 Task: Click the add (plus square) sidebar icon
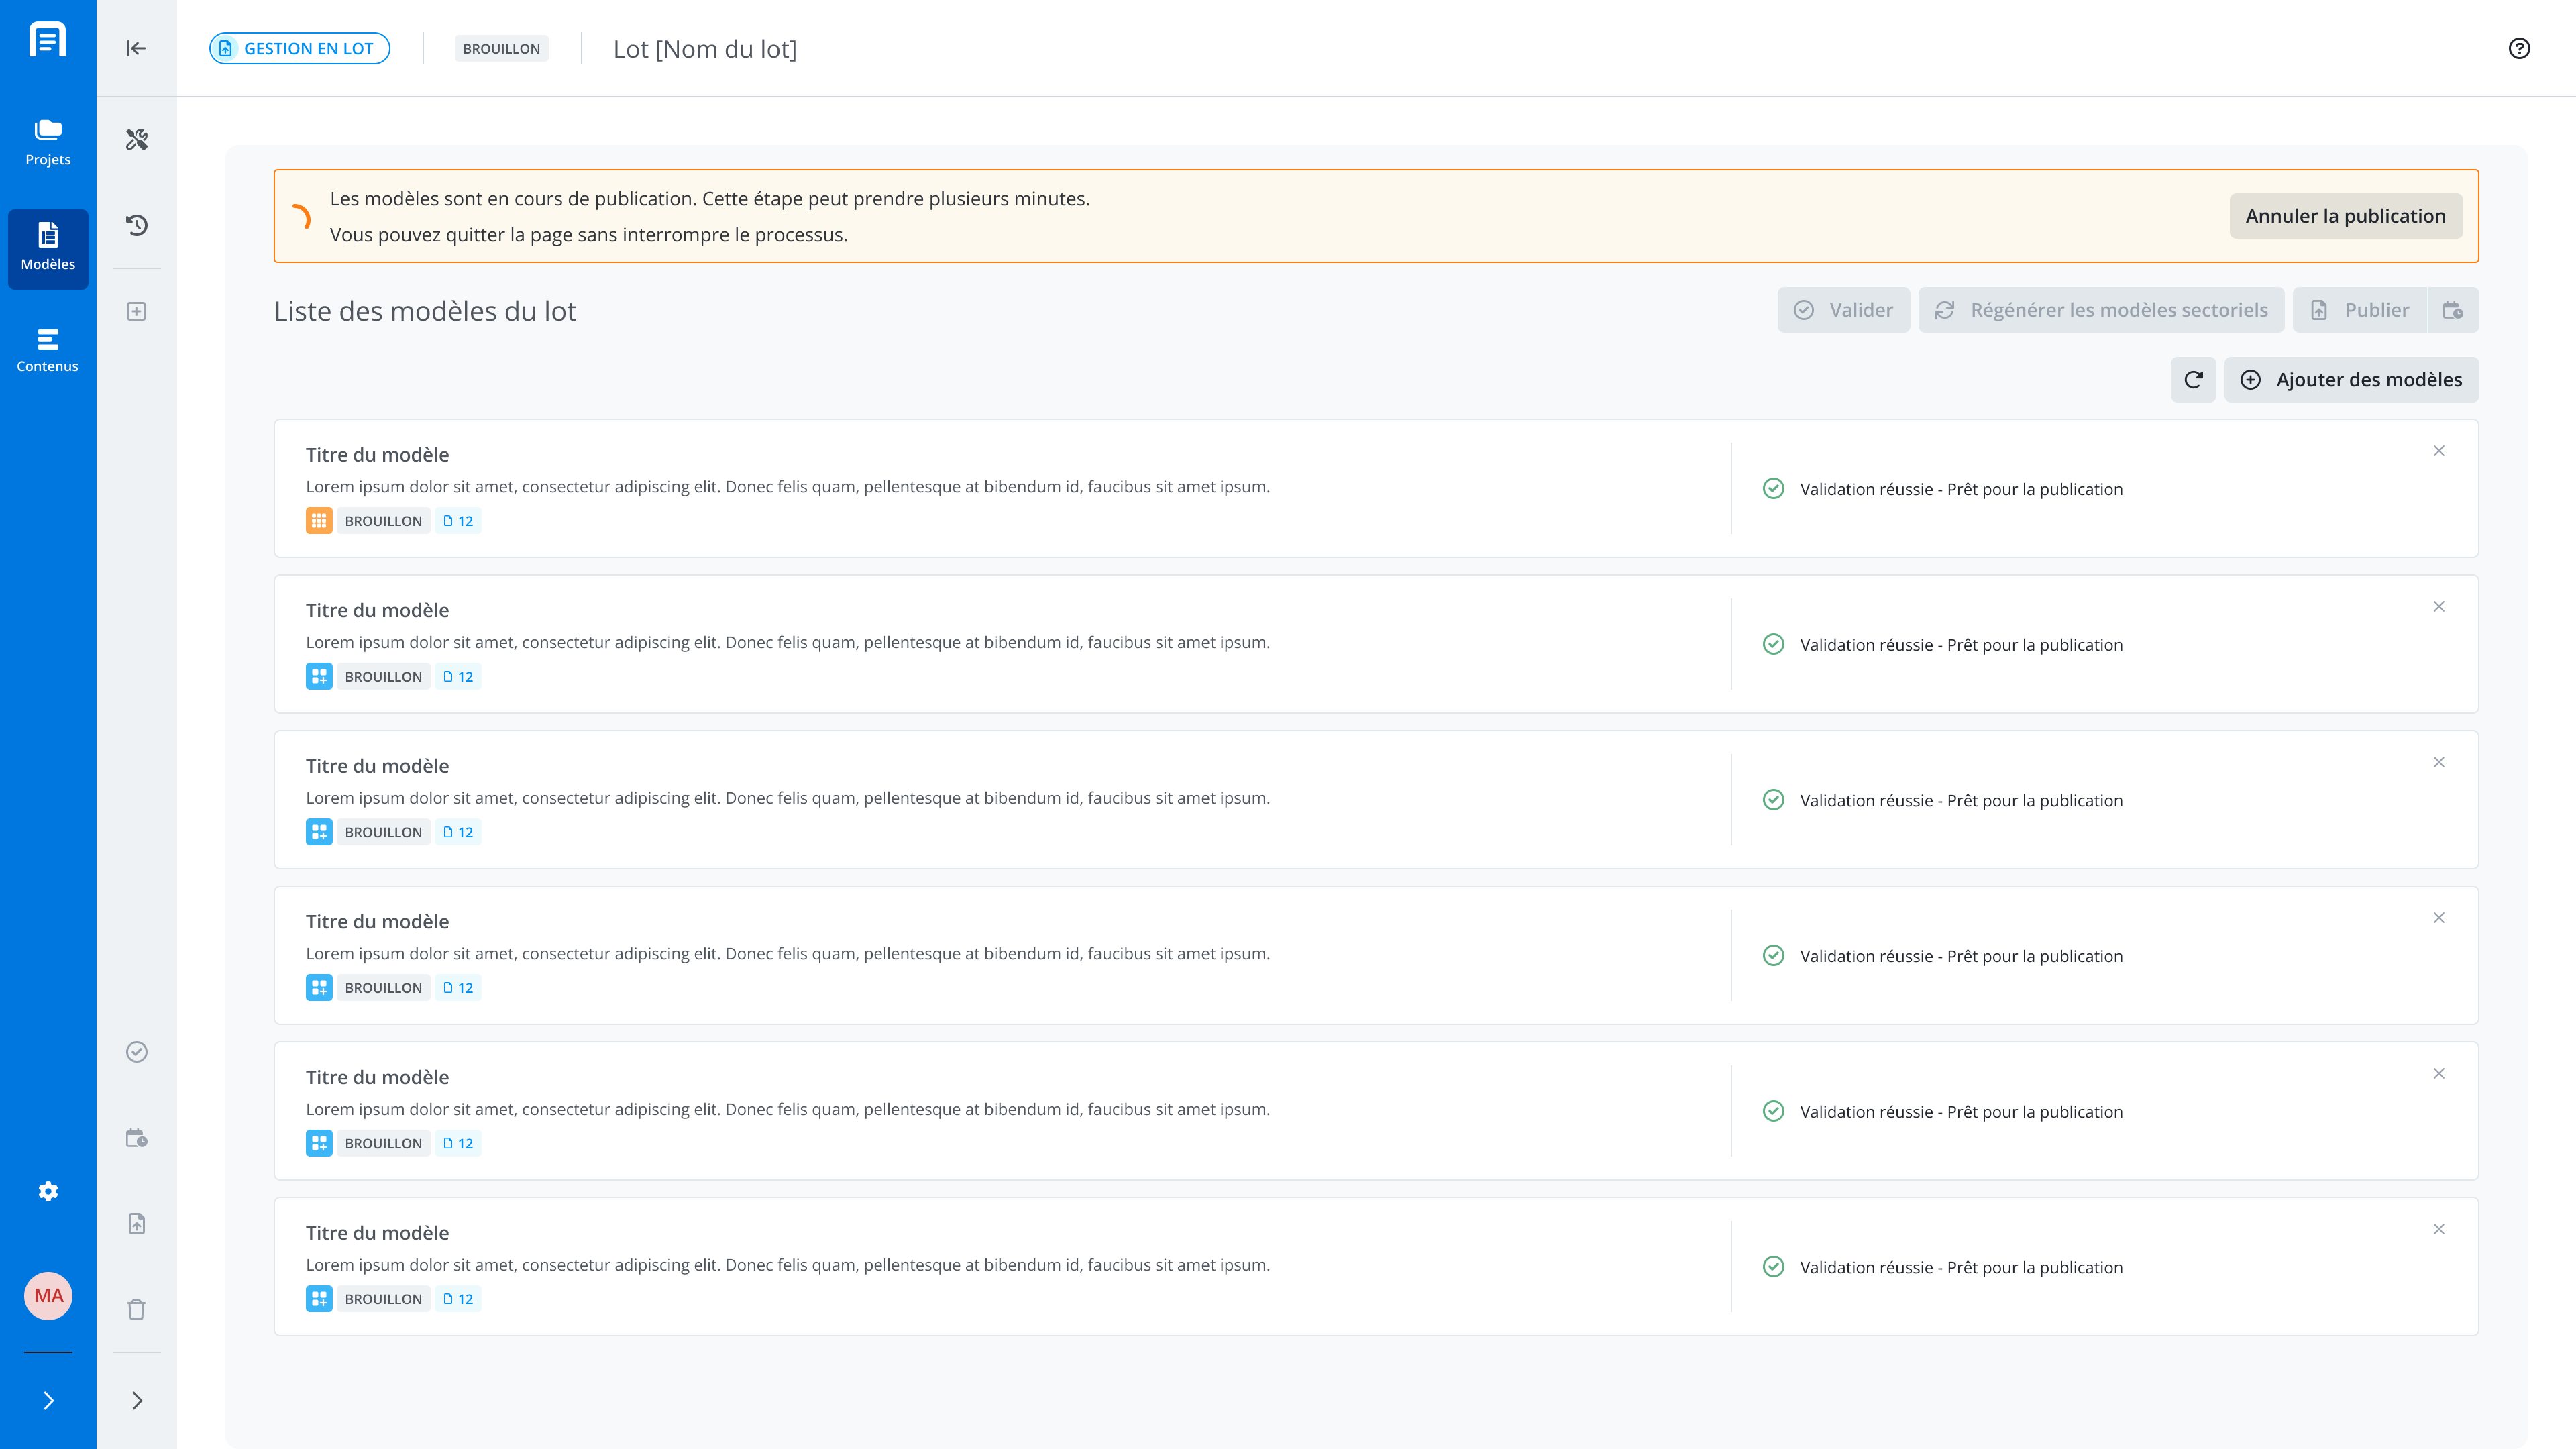[x=137, y=311]
